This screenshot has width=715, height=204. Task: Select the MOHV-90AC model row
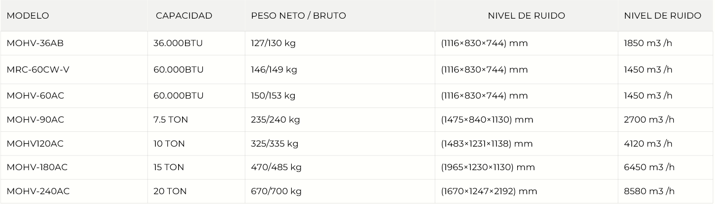(35, 120)
